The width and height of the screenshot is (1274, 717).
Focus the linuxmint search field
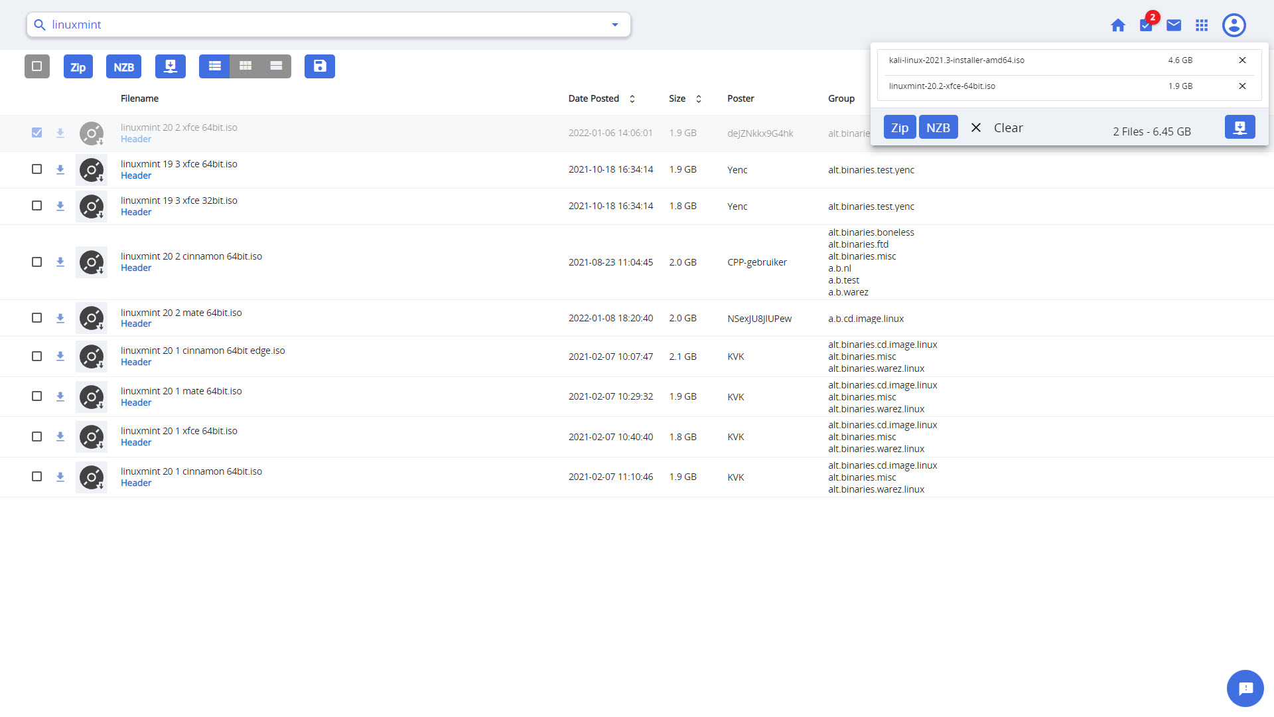click(x=328, y=25)
